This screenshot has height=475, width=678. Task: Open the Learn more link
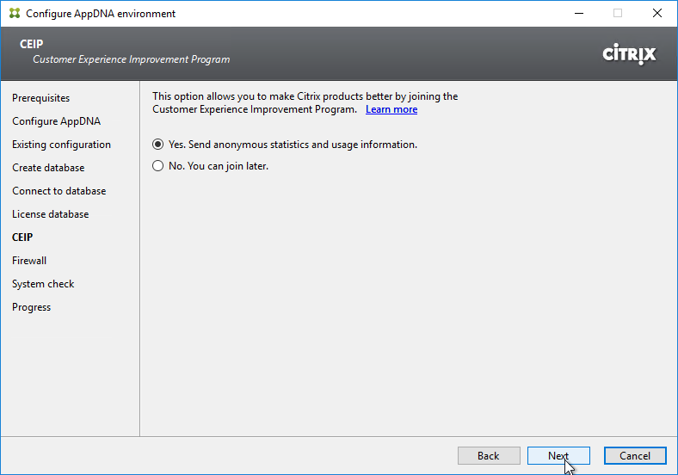point(391,109)
